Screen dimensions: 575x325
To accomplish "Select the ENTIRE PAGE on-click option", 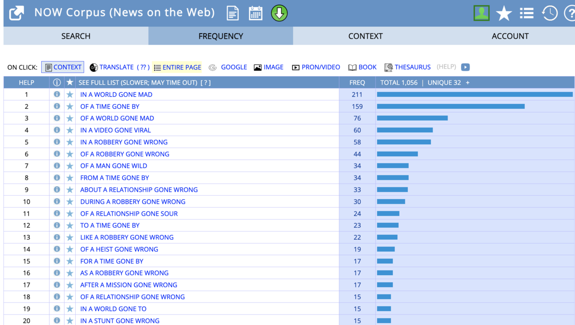I will 178,67.
